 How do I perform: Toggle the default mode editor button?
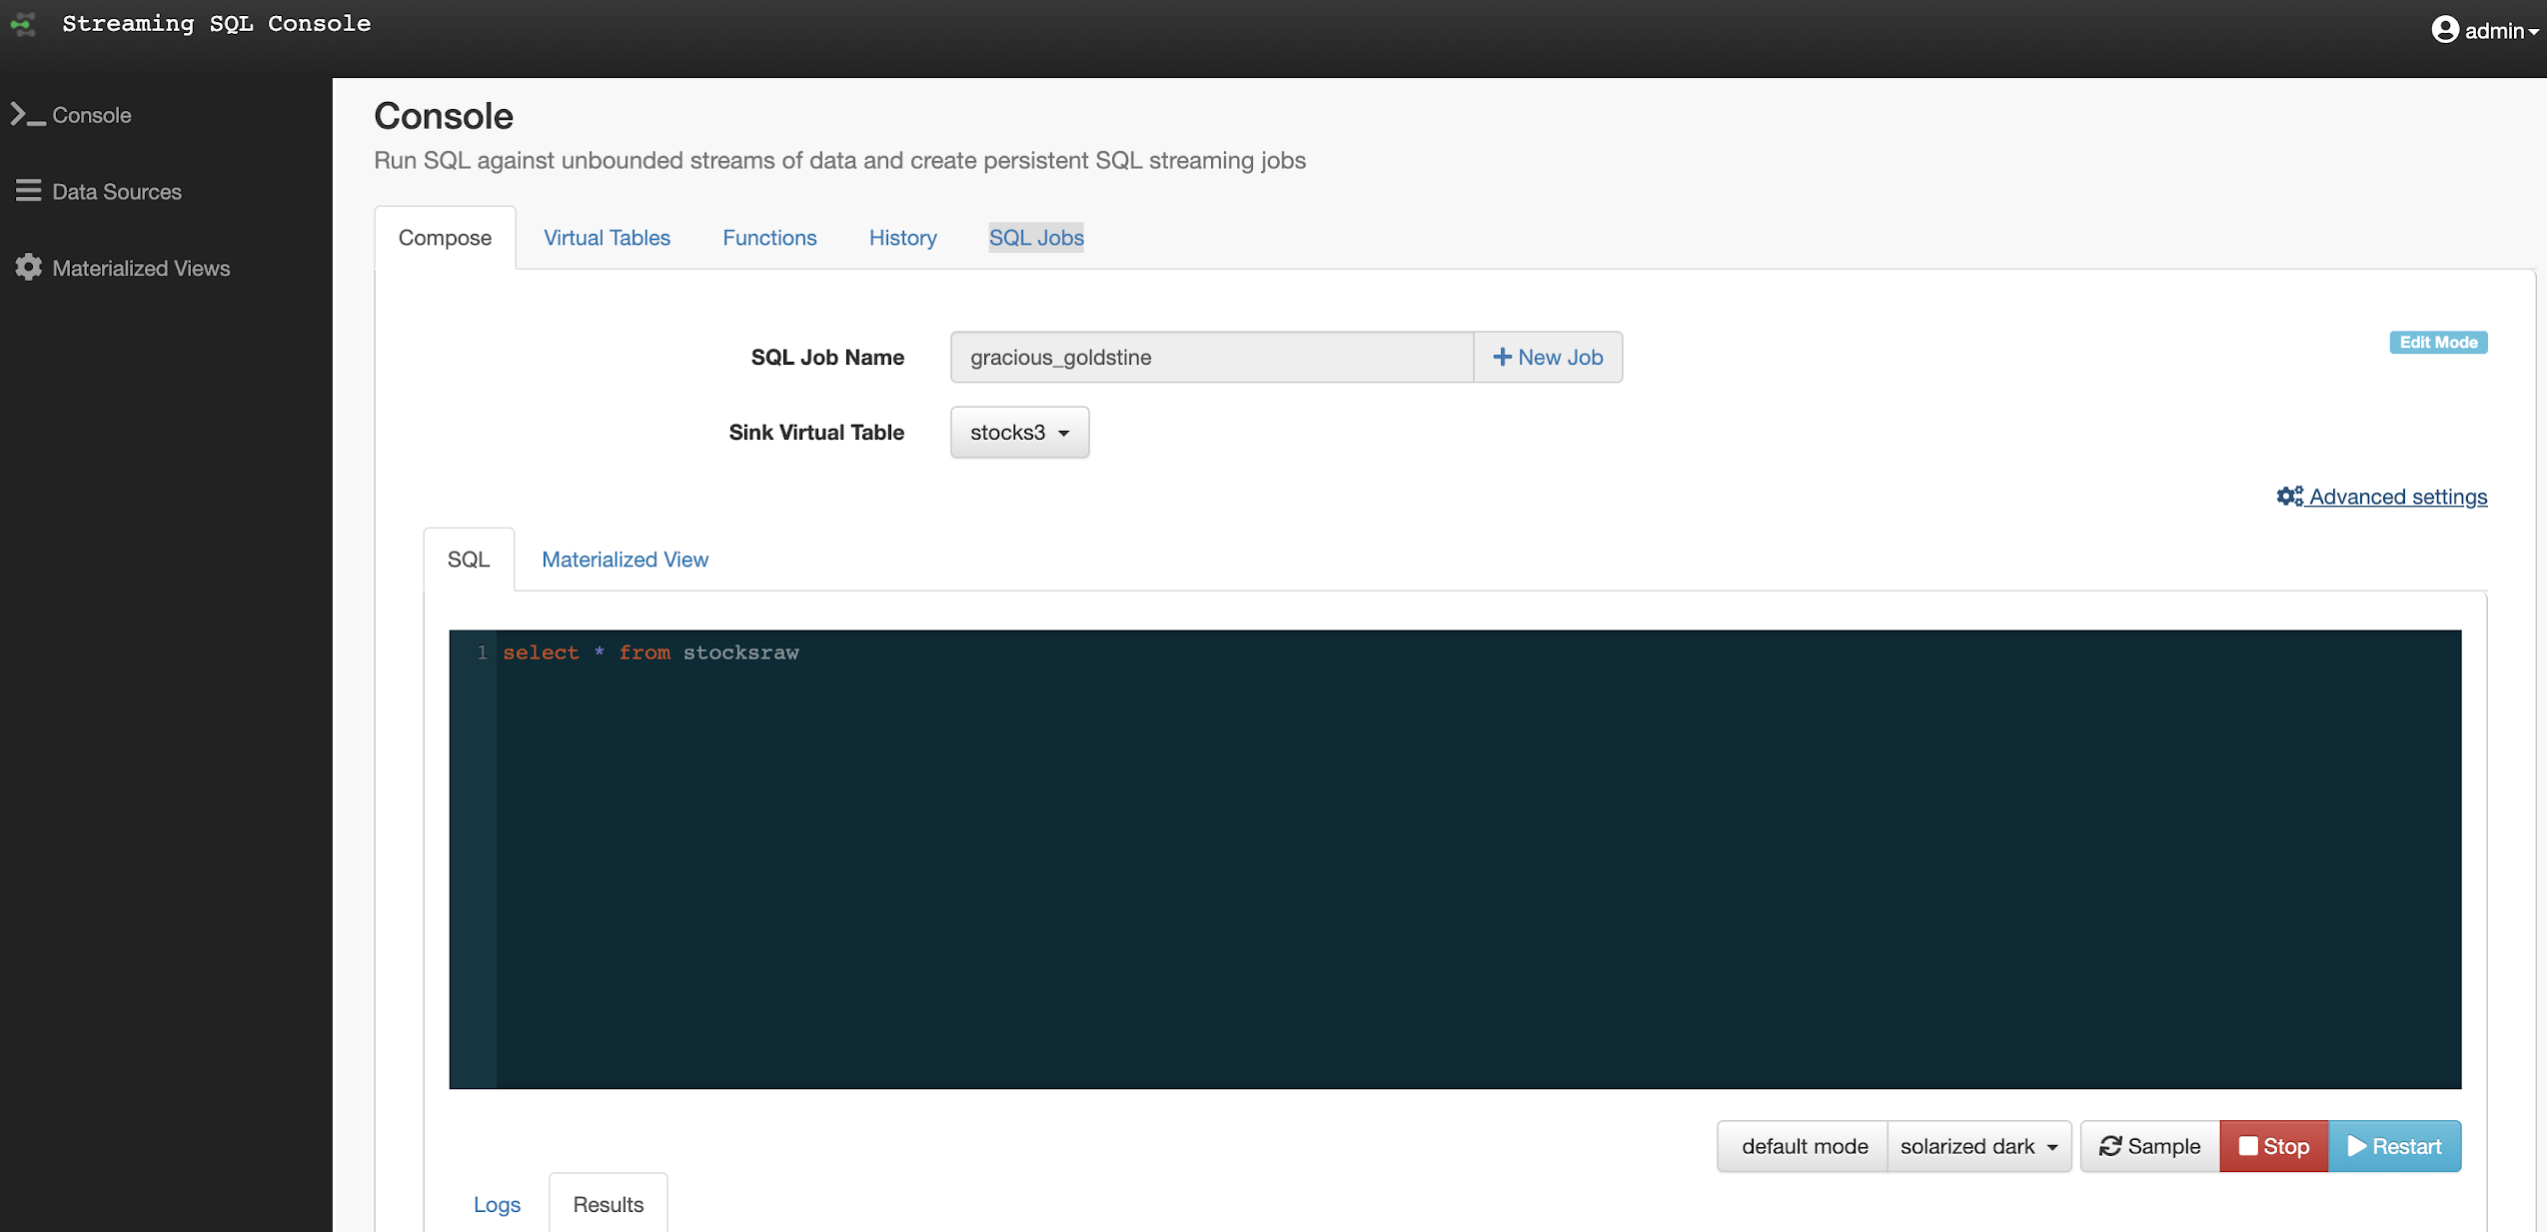[1804, 1146]
